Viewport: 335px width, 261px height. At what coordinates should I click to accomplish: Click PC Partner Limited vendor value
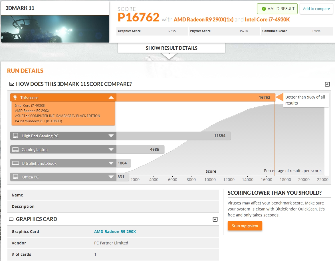pos(111,243)
